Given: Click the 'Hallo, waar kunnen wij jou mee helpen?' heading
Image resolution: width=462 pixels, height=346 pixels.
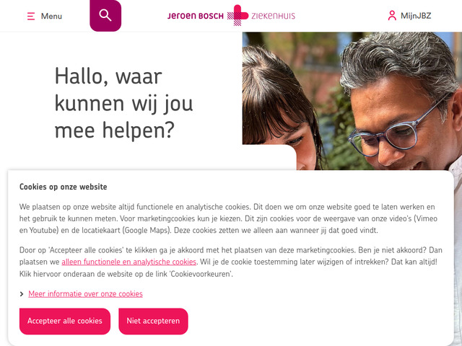Looking at the screenshot, I should [123, 103].
